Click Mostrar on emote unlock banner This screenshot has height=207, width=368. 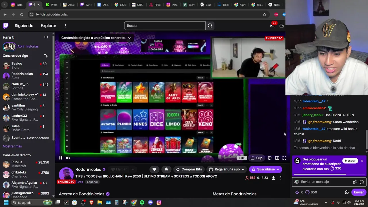pos(350,161)
